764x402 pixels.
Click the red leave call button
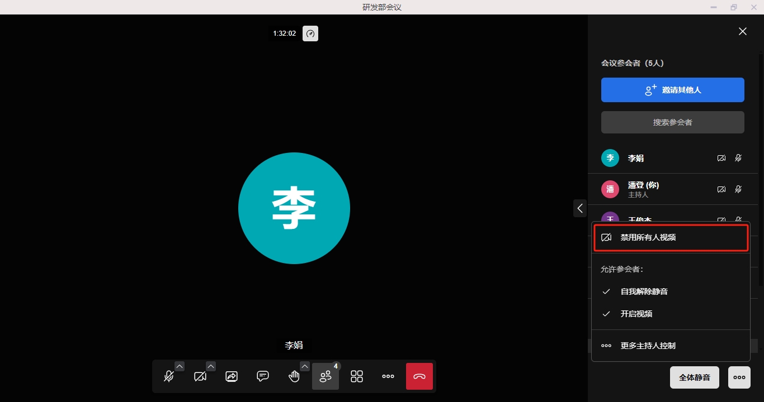tap(419, 376)
